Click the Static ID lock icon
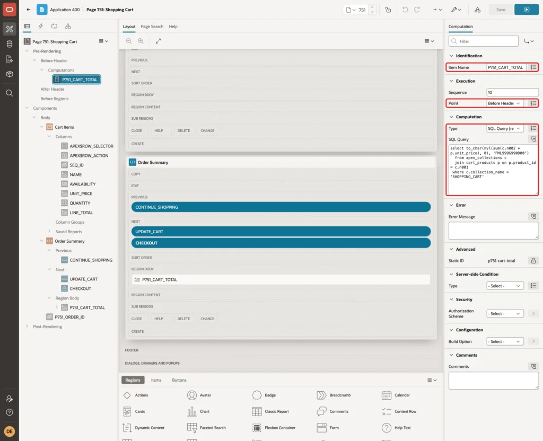 [x=533, y=261]
